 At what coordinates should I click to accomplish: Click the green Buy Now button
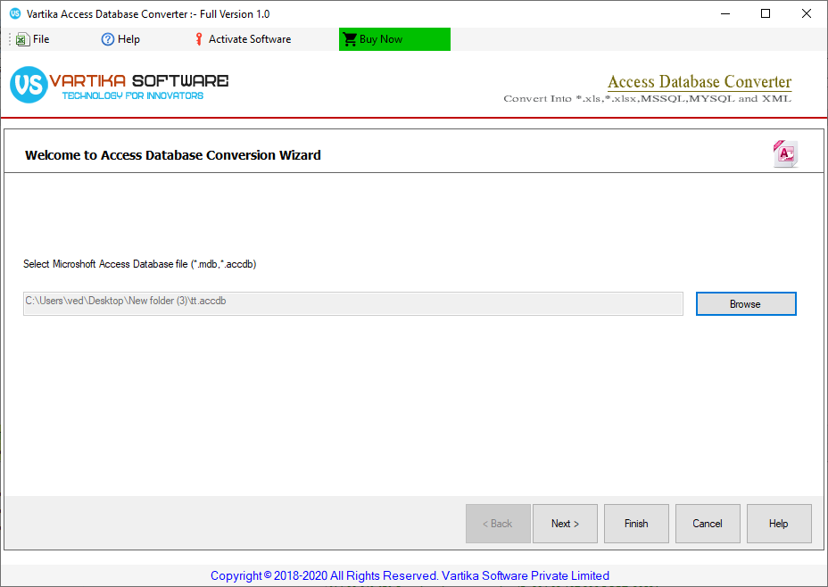(394, 39)
